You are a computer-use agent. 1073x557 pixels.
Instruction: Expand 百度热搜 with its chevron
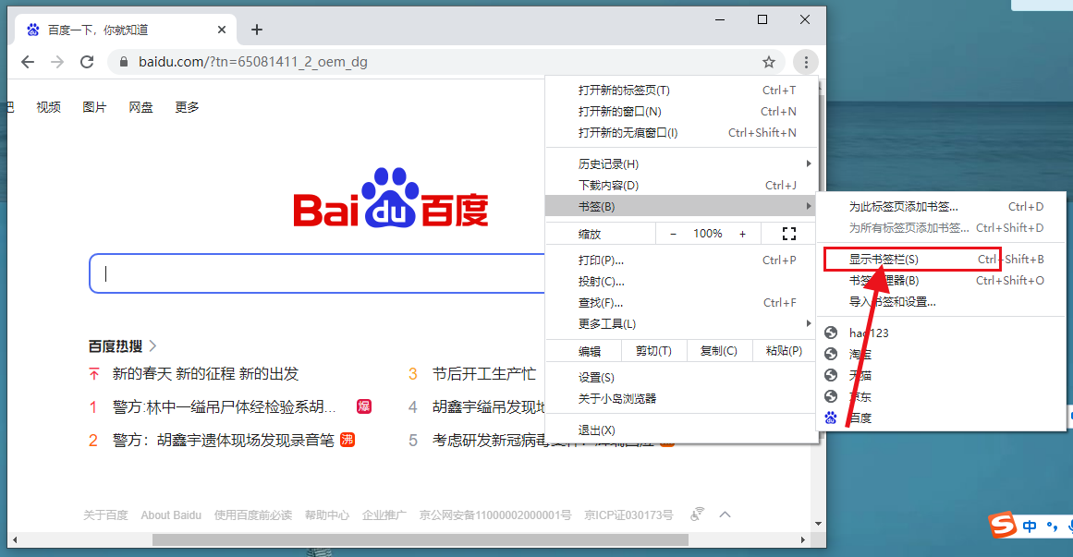(152, 346)
